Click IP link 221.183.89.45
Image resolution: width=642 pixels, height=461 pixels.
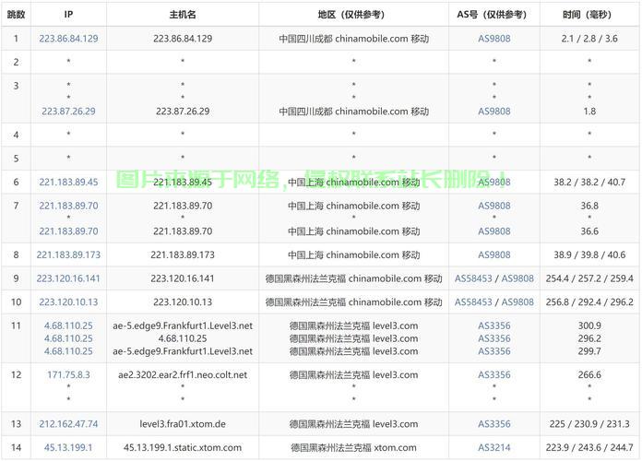[x=68, y=182]
